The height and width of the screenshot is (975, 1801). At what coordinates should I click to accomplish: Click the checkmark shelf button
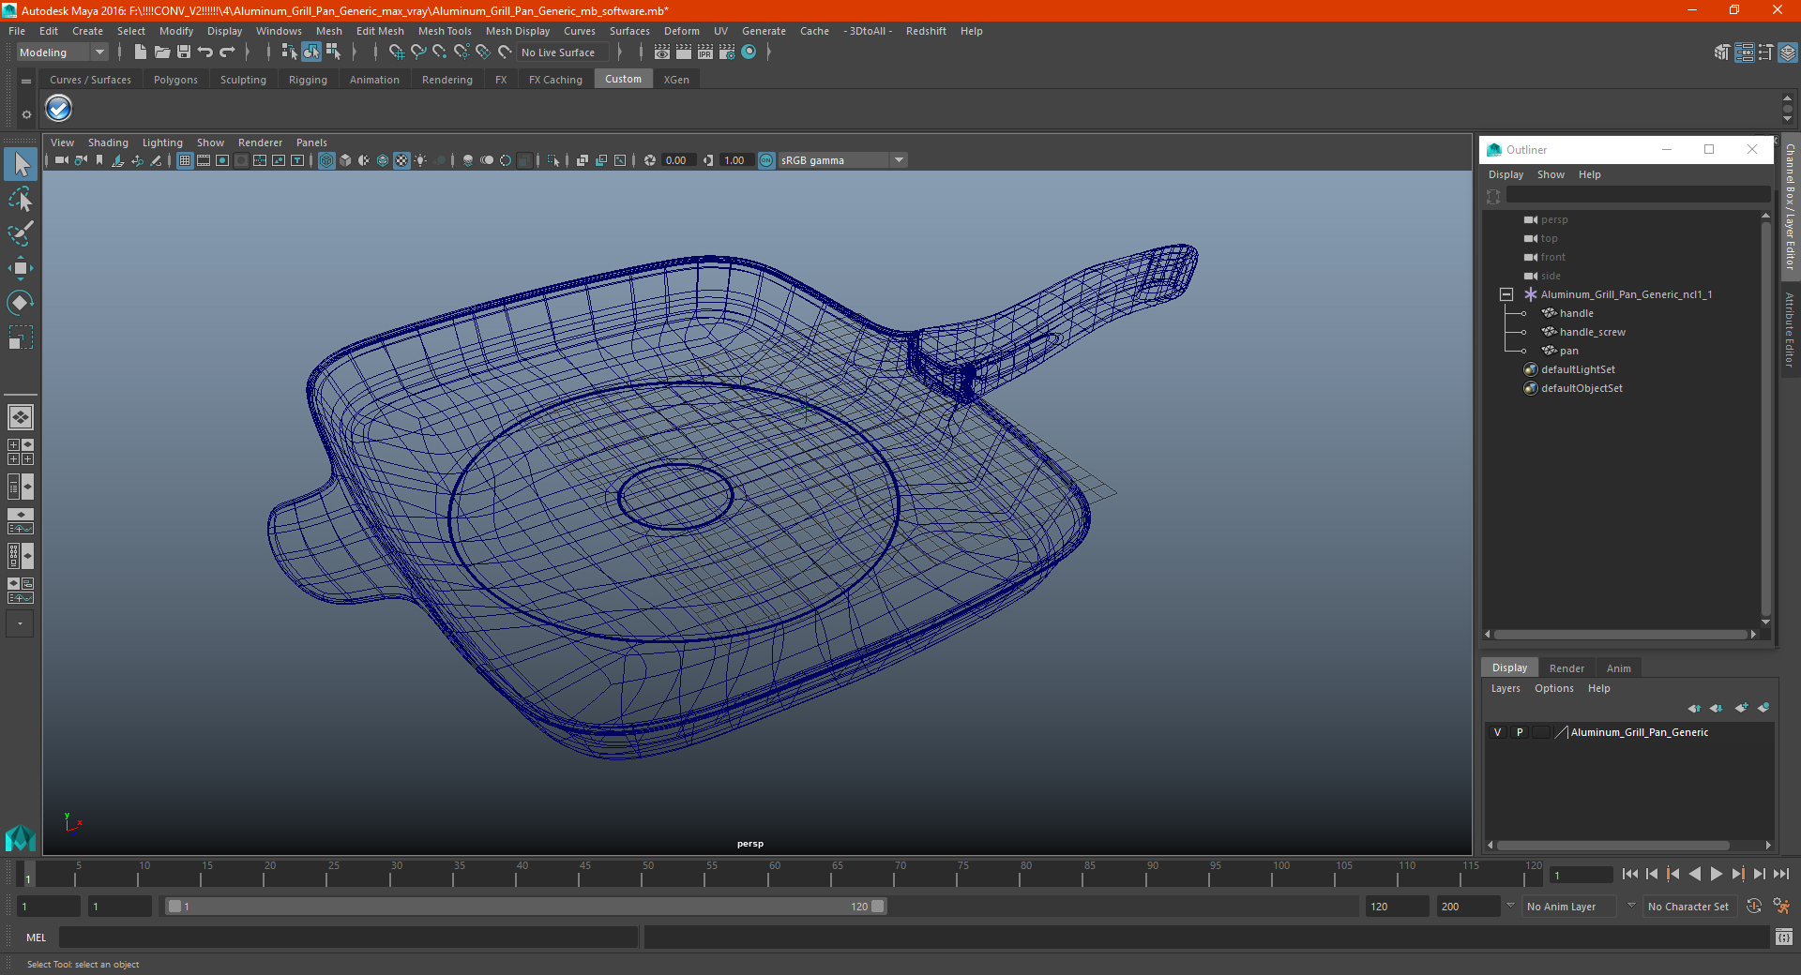click(x=59, y=109)
